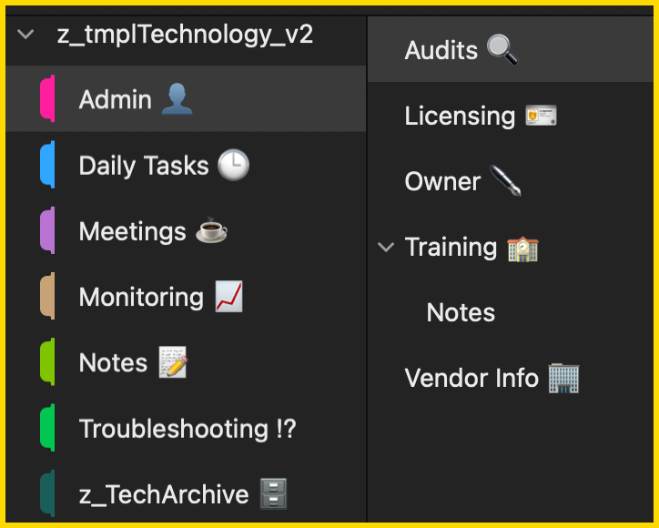Open the Troubleshooting !? section tab

pyautogui.click(x=187, y=428)
